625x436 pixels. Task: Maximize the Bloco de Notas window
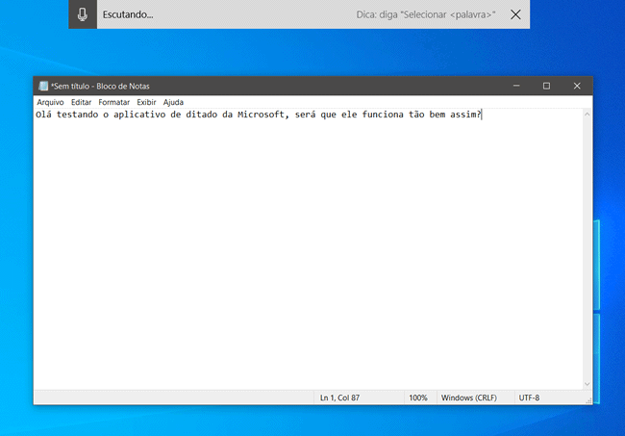546,86
